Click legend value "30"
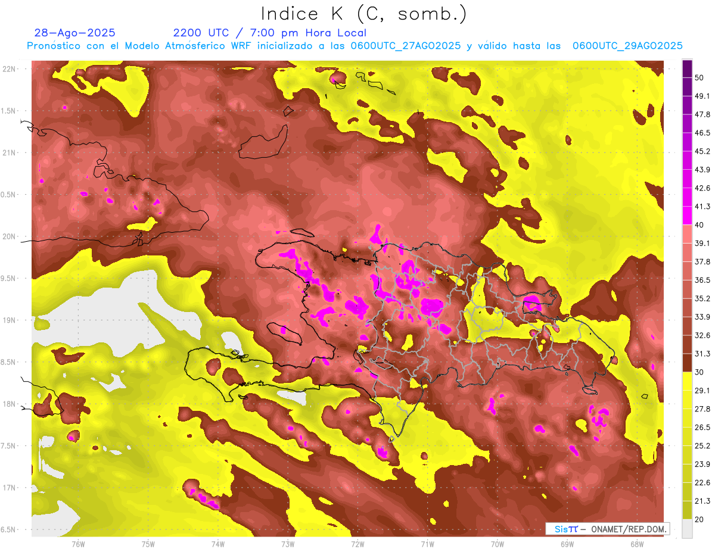This screenshot has height=552, width=715. point(700,372)
